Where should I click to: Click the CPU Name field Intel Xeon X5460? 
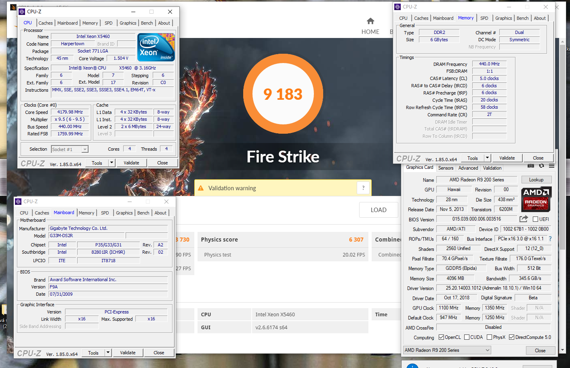pyautogui.click(x=93, y=36)
